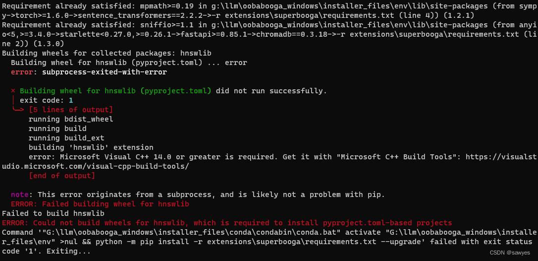The width and height of the screenshot is (538, 261).
Task: Click 'Building wheels for collected packages: hnswlib'
Action: (x=107, y=53)
